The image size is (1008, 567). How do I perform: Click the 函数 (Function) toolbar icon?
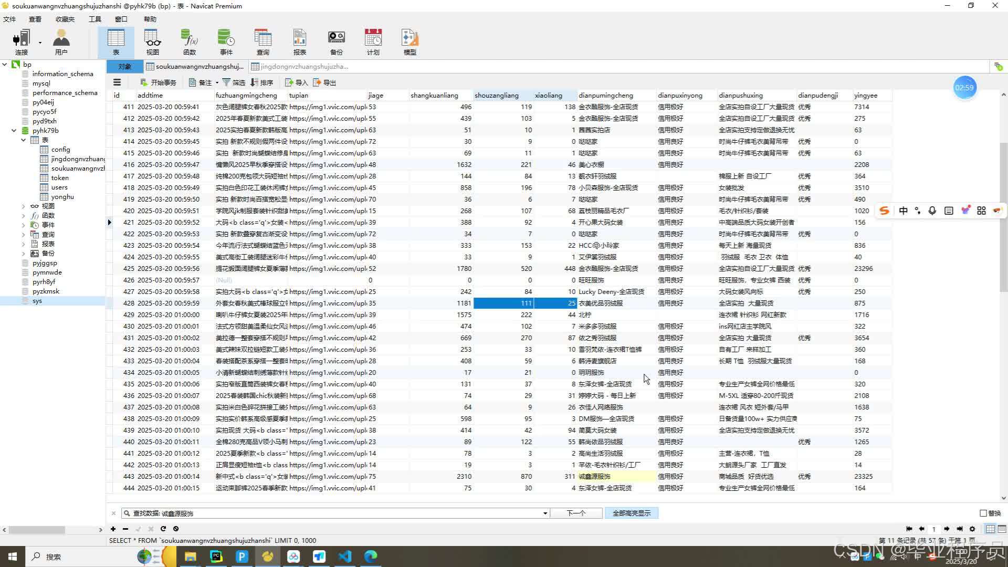(x=189, y=42)
